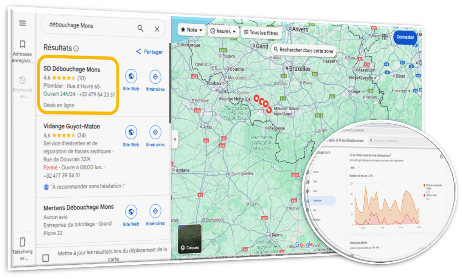The height and width of the screenshot is (279, 462).
Task: Click the Amiens city label on map
Action: pos(182,170)
